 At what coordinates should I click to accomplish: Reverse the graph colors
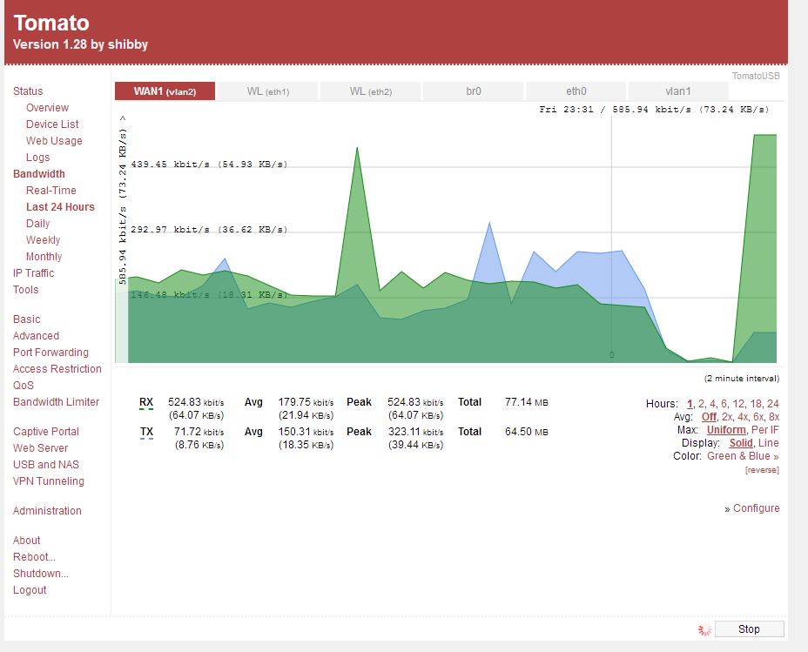pyautogui.click(x=762, y=470)
